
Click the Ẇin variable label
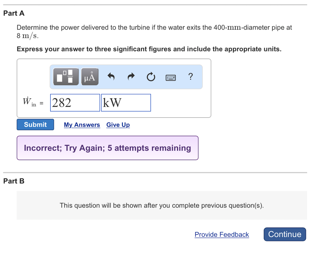29,103
